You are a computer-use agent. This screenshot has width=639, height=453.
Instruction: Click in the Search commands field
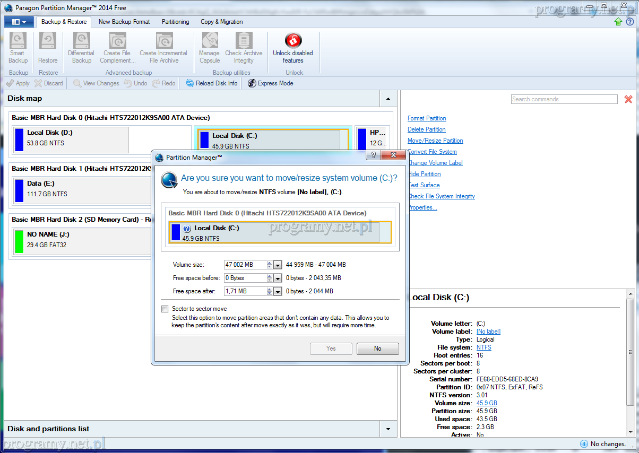pos(564,99)
